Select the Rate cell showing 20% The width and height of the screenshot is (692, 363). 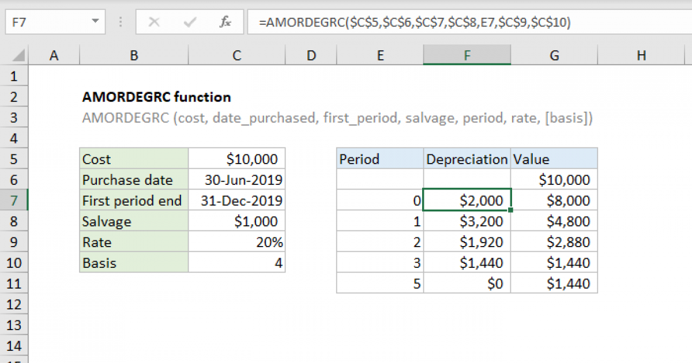(236, 241)
